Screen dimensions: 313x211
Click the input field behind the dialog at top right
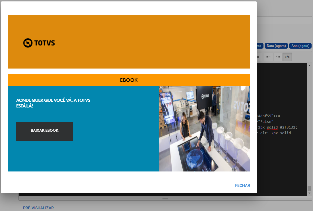coord(285,20)
